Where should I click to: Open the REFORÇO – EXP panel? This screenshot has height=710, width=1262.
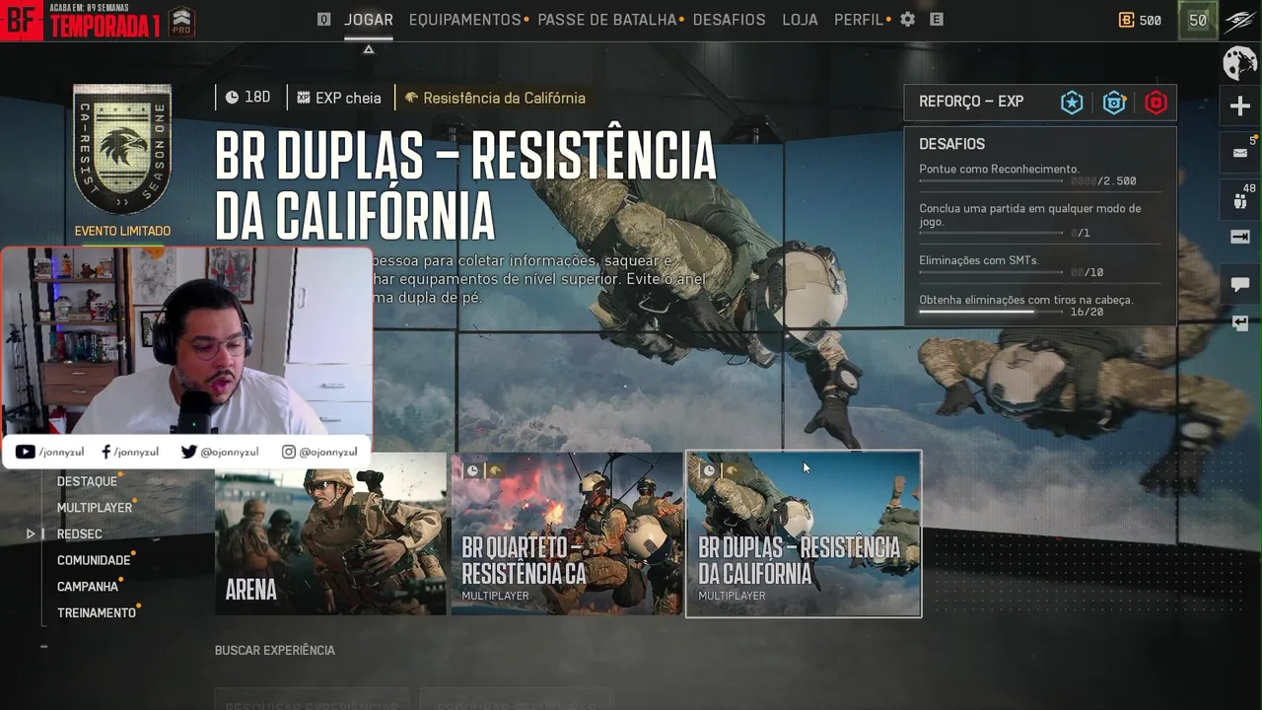click(1040, 102)
